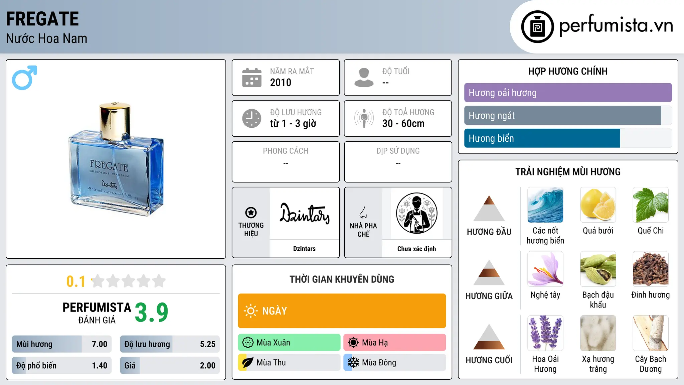This screenshot has width=684, height=385.
Task: Click the Các nốt hương biển label
Action: pos(545,236)
